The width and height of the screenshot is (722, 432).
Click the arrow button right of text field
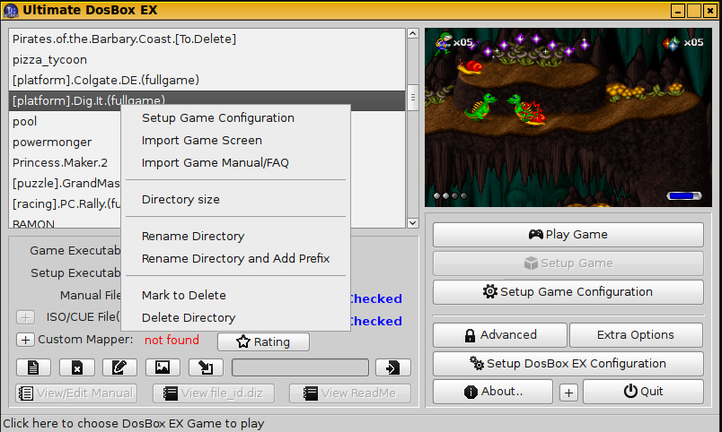point(392,367)
